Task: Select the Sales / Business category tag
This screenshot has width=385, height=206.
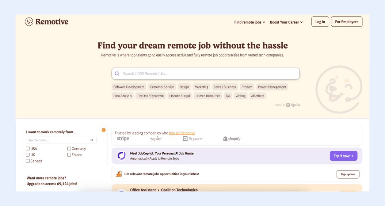Action: pyautogui.click(x=225, y=87)
